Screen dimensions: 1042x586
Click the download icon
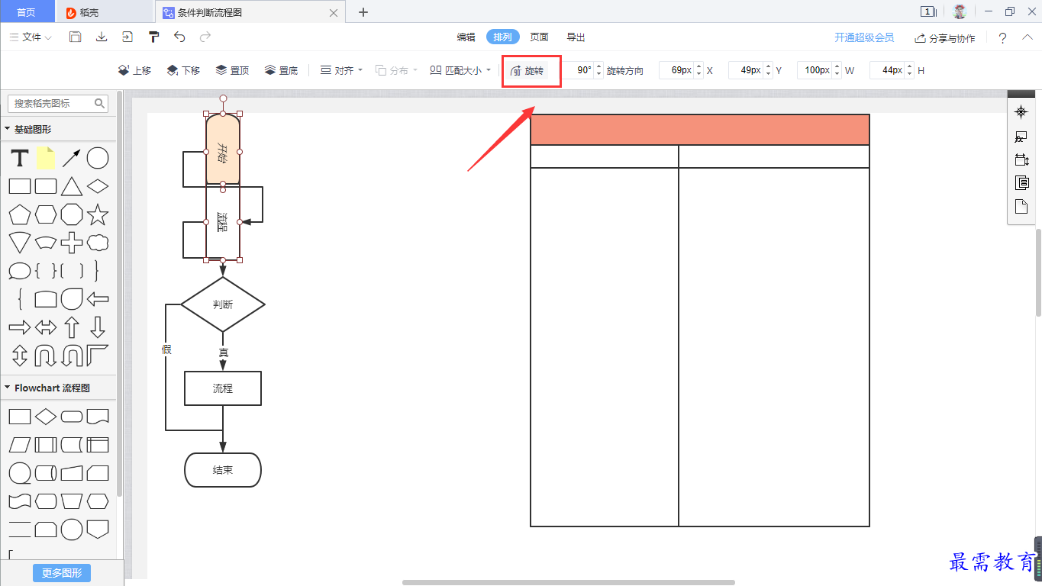101,37
